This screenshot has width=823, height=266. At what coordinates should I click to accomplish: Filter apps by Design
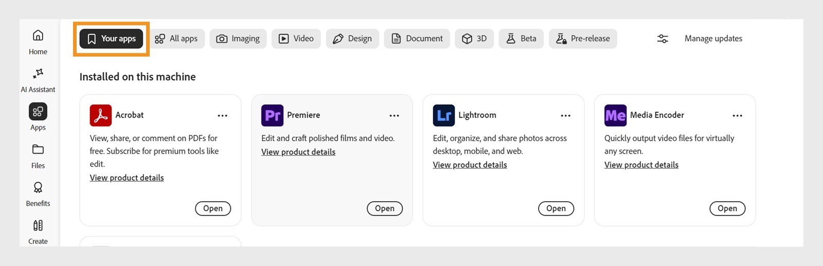click(x=352, y=39)
